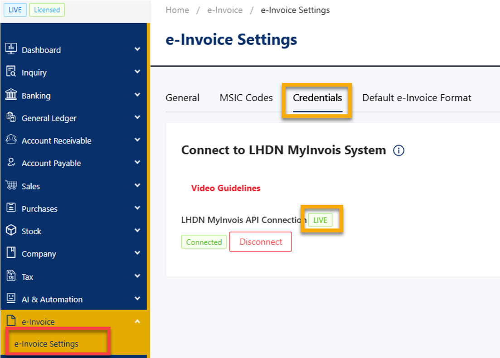Click the General Ledger icon

coord(11,117)
